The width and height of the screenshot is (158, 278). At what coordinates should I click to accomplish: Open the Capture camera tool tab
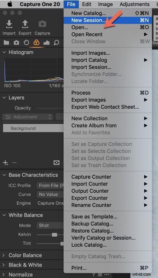point(16,42)
